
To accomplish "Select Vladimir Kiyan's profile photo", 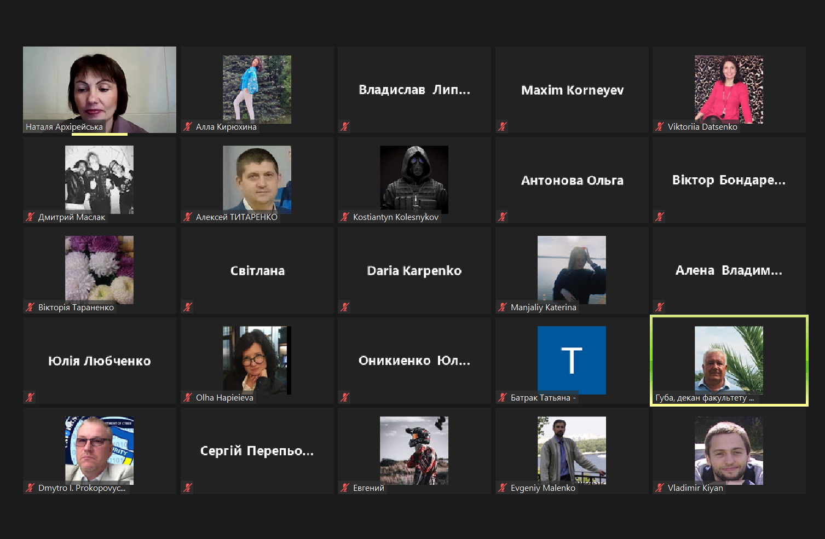I will click(729, 450).
